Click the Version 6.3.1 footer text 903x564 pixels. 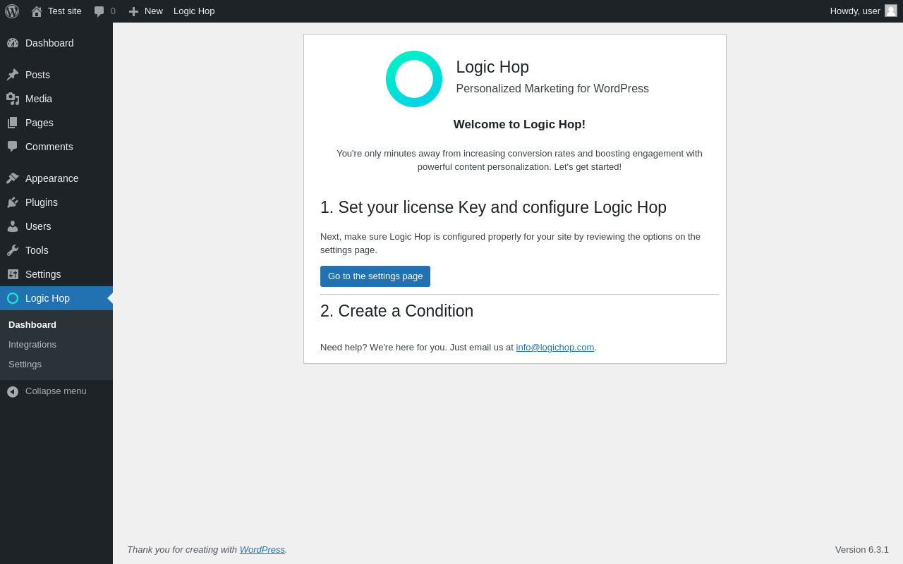point(862,550)
